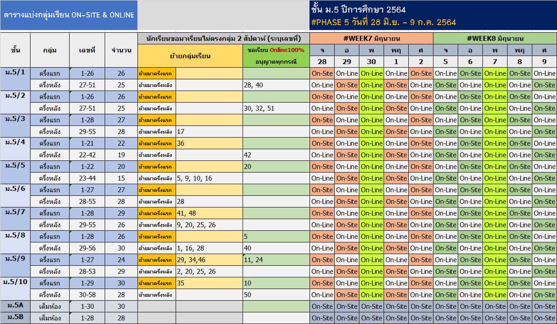The image size is (557, 324).
Task: Click เต็มห้อง group cell in ม.5B row
Action: click(50, 318)
